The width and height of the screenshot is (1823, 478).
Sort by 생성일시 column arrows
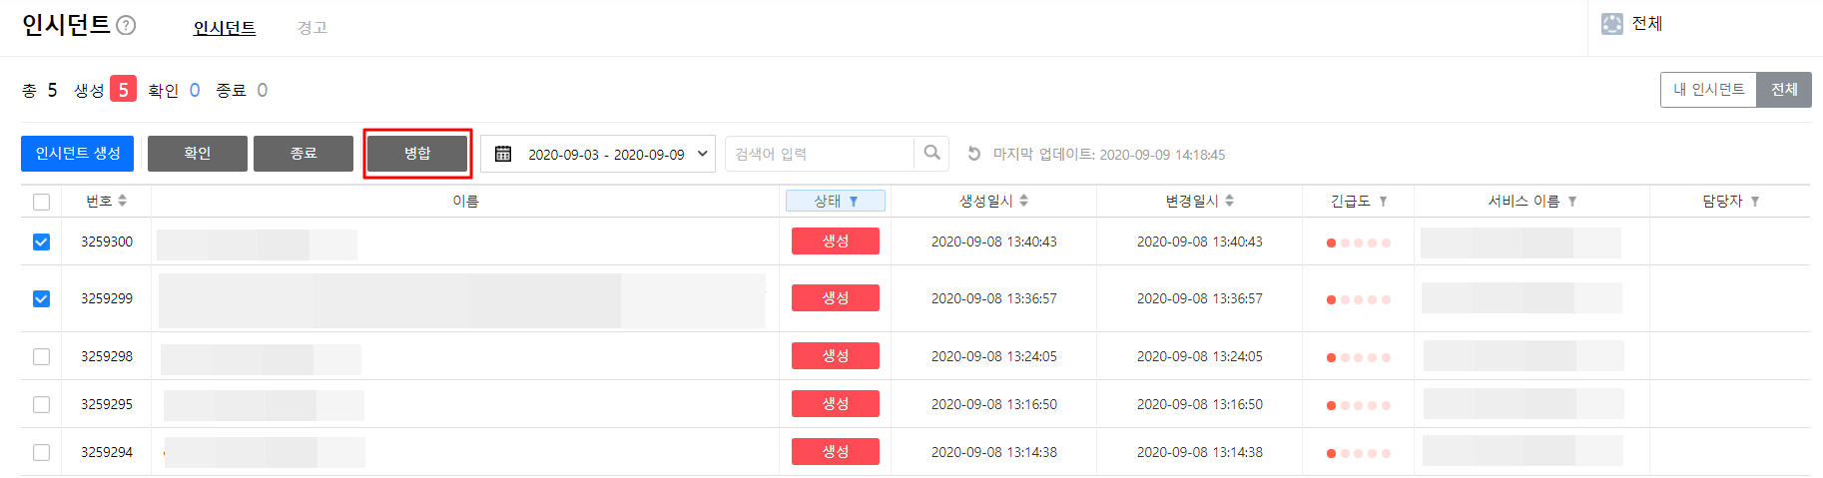coord(1023,201)
